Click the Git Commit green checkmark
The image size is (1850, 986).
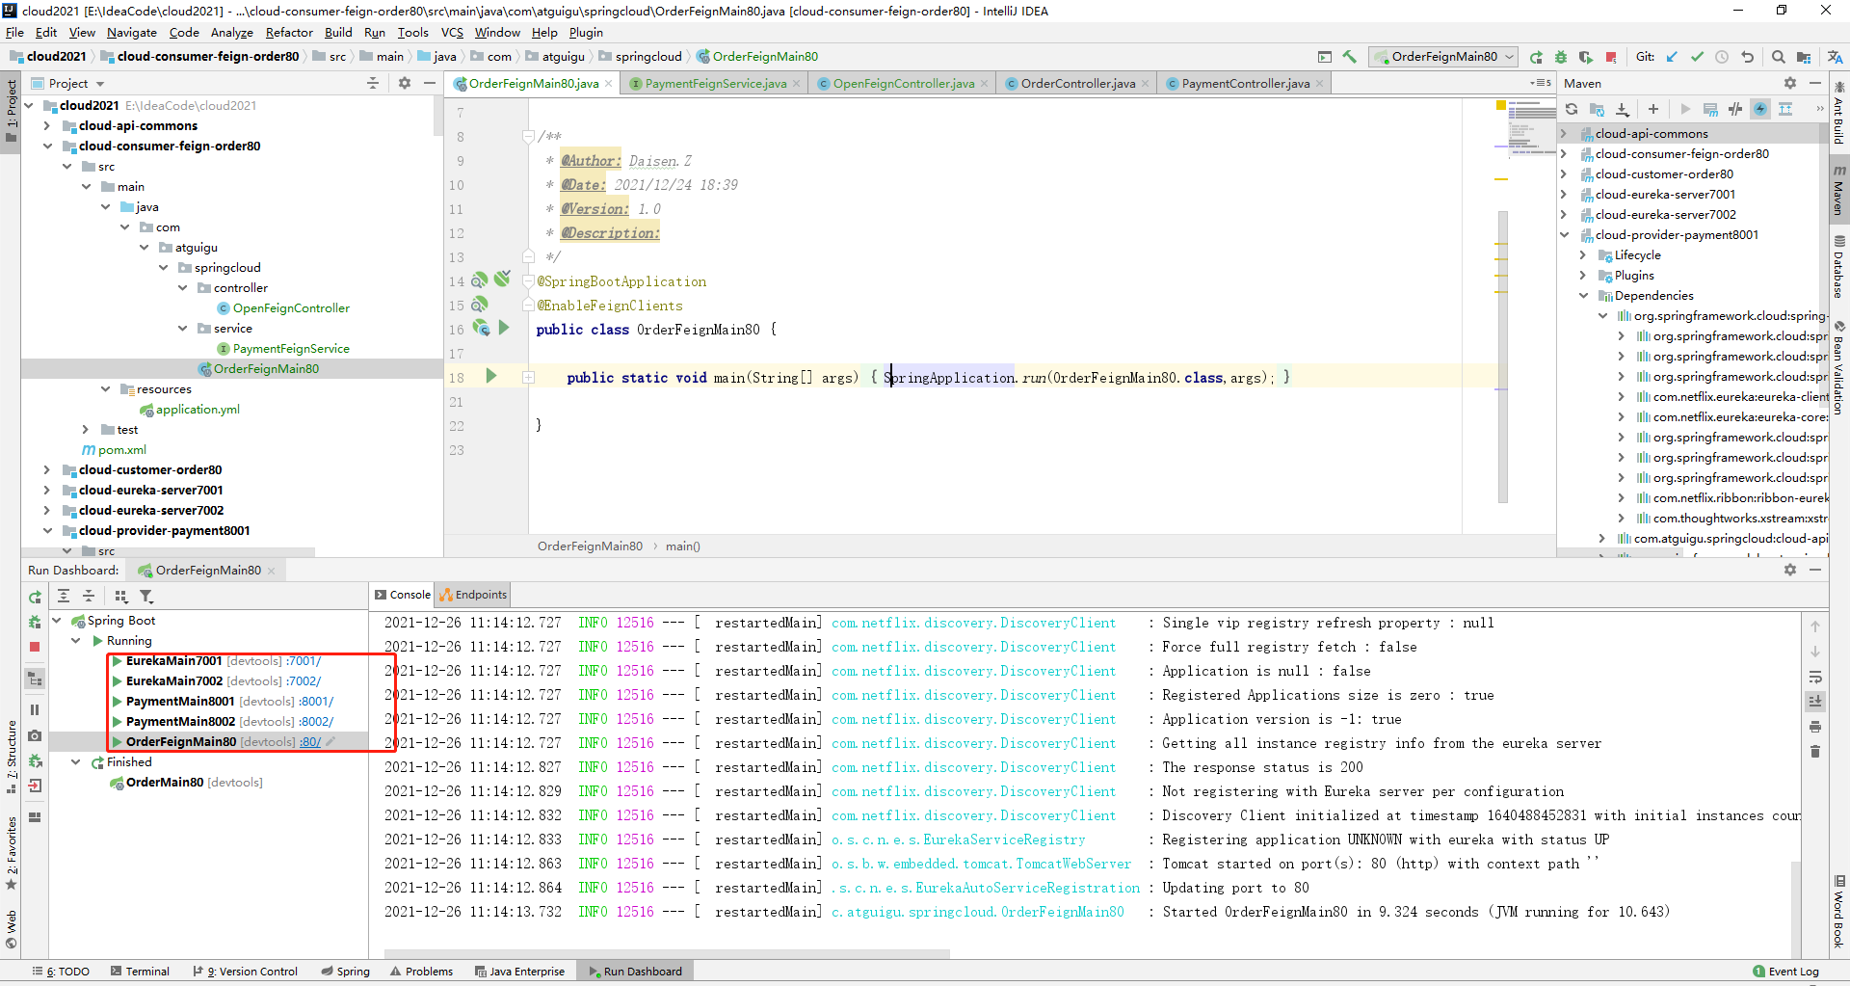click(x=1697, y=57)
